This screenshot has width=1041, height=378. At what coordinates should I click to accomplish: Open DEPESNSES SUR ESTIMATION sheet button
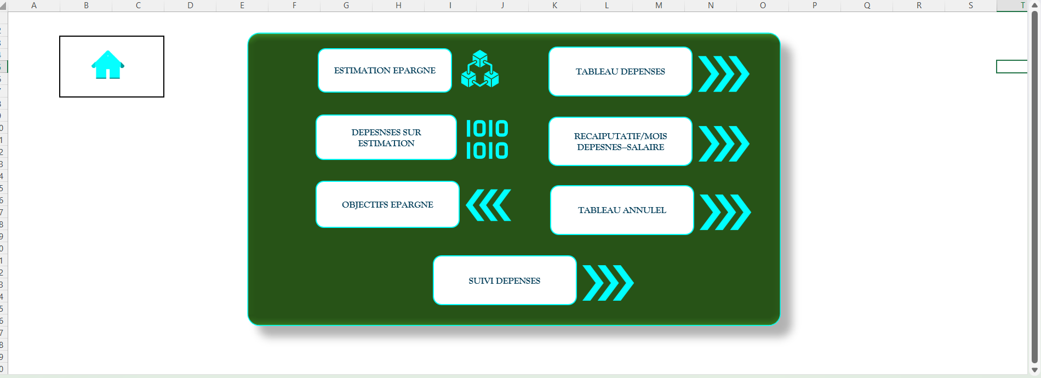tap(386, 138)
